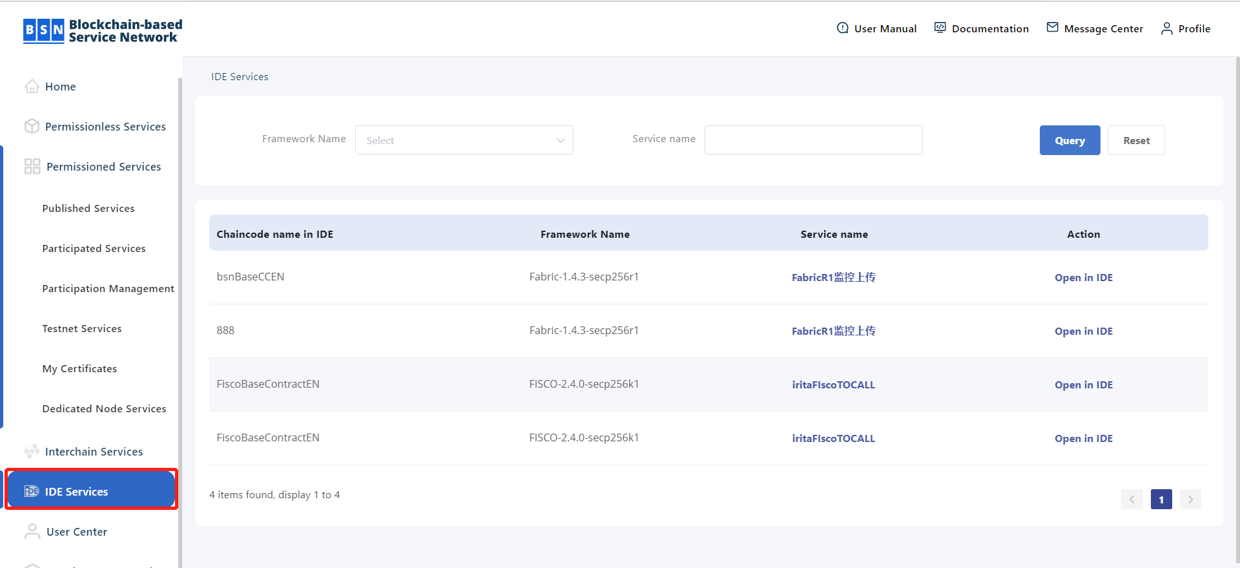
Task: Click the BSN logo
Action: tap(103, 31)
